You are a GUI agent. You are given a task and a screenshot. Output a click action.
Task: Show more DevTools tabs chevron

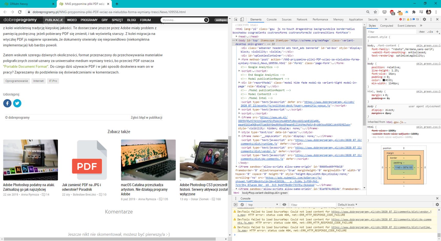386,19
